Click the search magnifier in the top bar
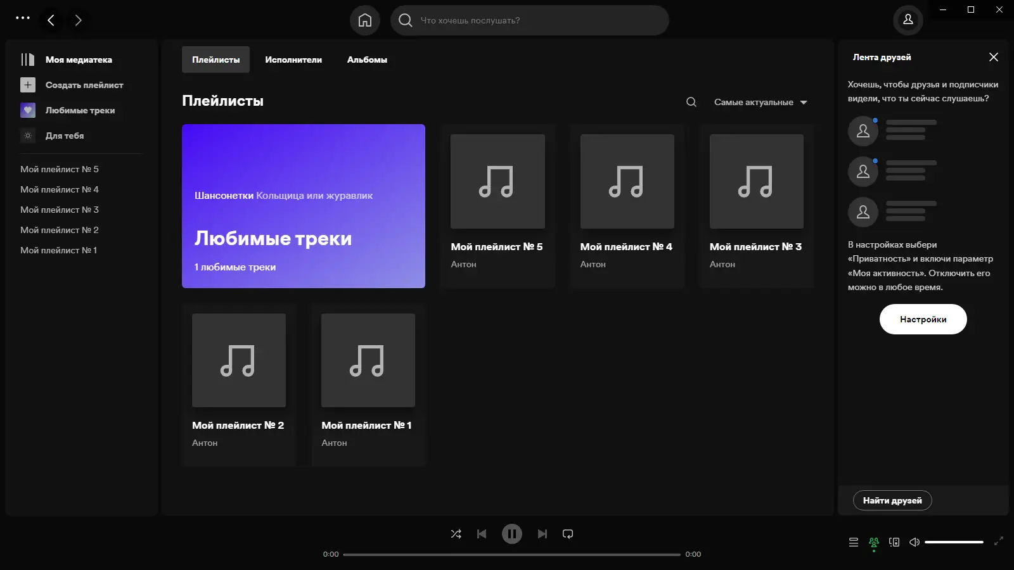This screenshot has height=570, width=1014. click(x=405, y=20)
